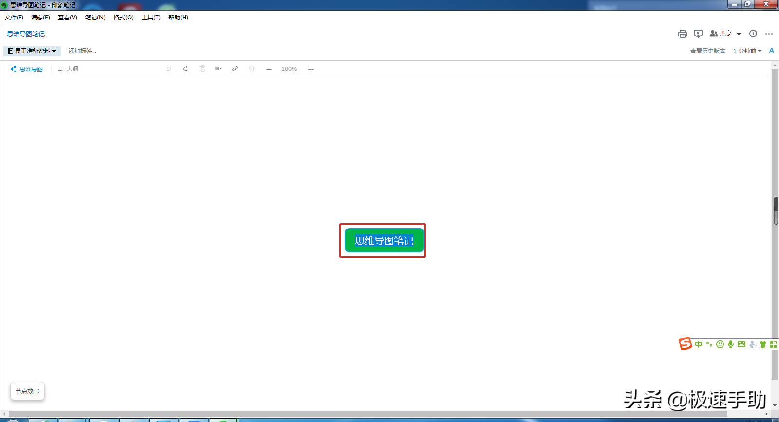
Task: Open the 格式(O) menu
Action: tap(123, 18)
